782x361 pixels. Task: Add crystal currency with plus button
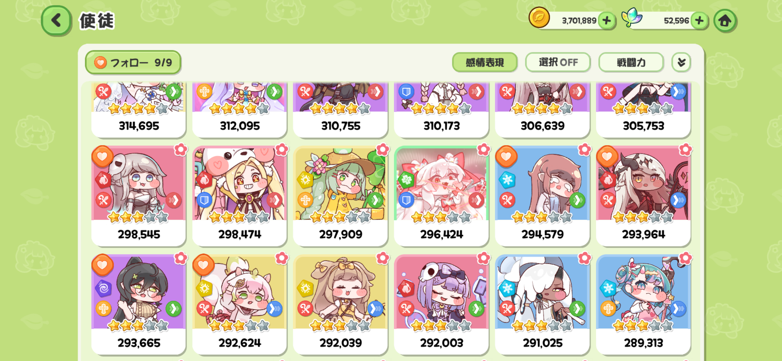pos(699,21)
